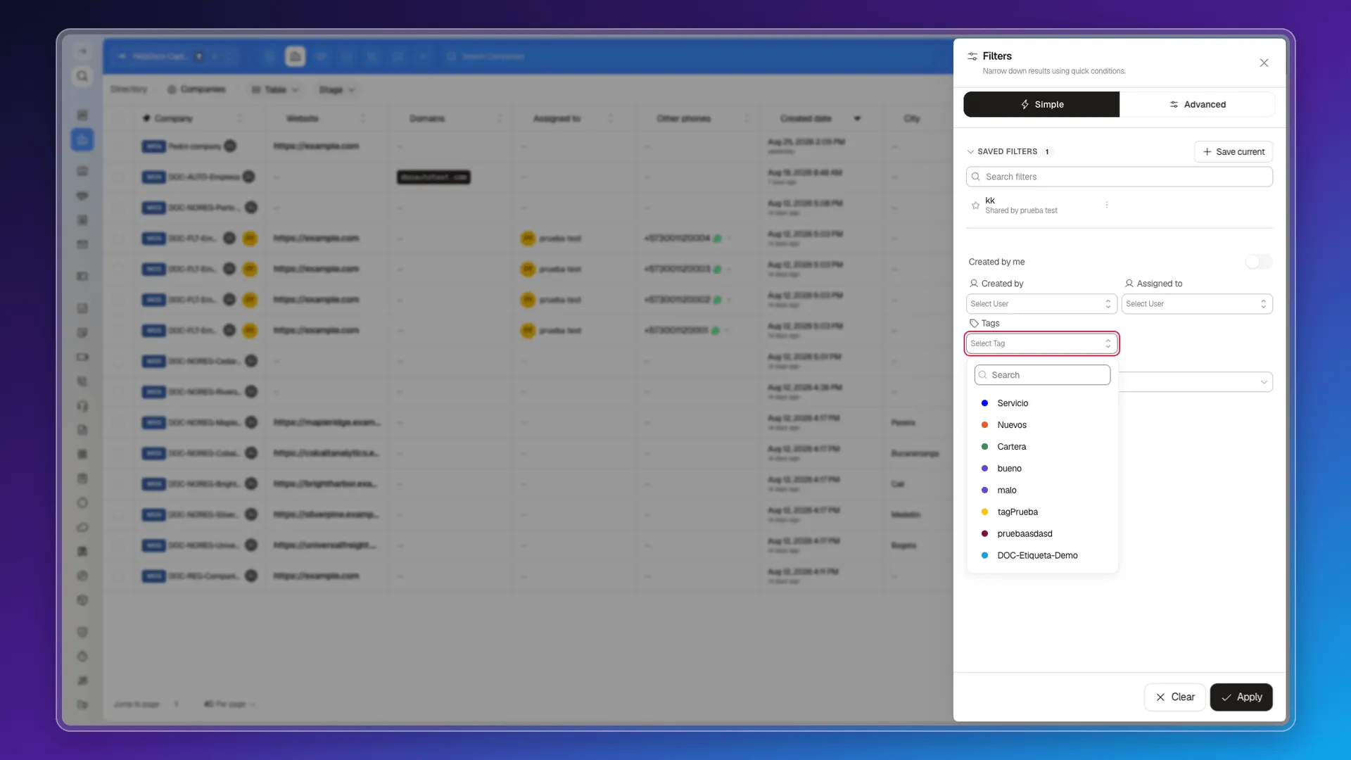The image size is (1351, 760).
Task: Focus the Search filters input field
Action: 1120,177
